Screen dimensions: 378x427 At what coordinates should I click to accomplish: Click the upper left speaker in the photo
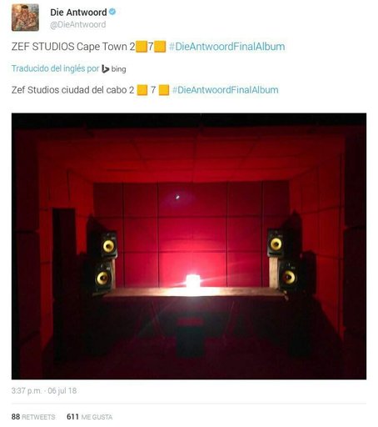(107, 244)
